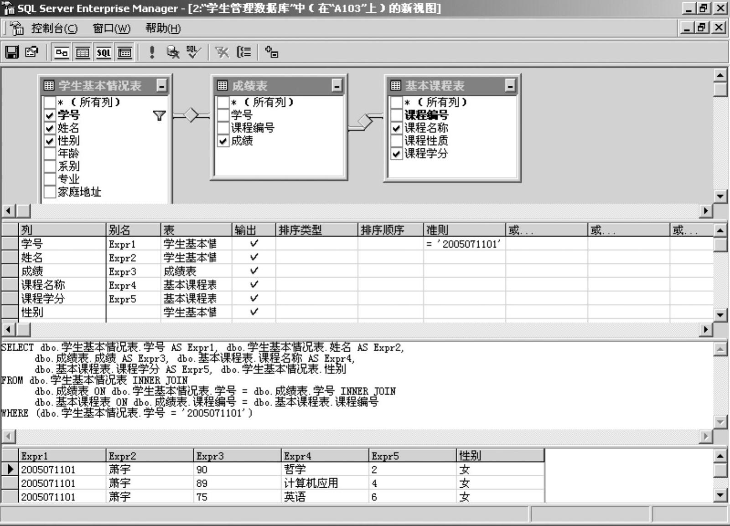Click the current-row arrow in results grid
The width and height of the screenshot is (730, 526).
[10, 469]
